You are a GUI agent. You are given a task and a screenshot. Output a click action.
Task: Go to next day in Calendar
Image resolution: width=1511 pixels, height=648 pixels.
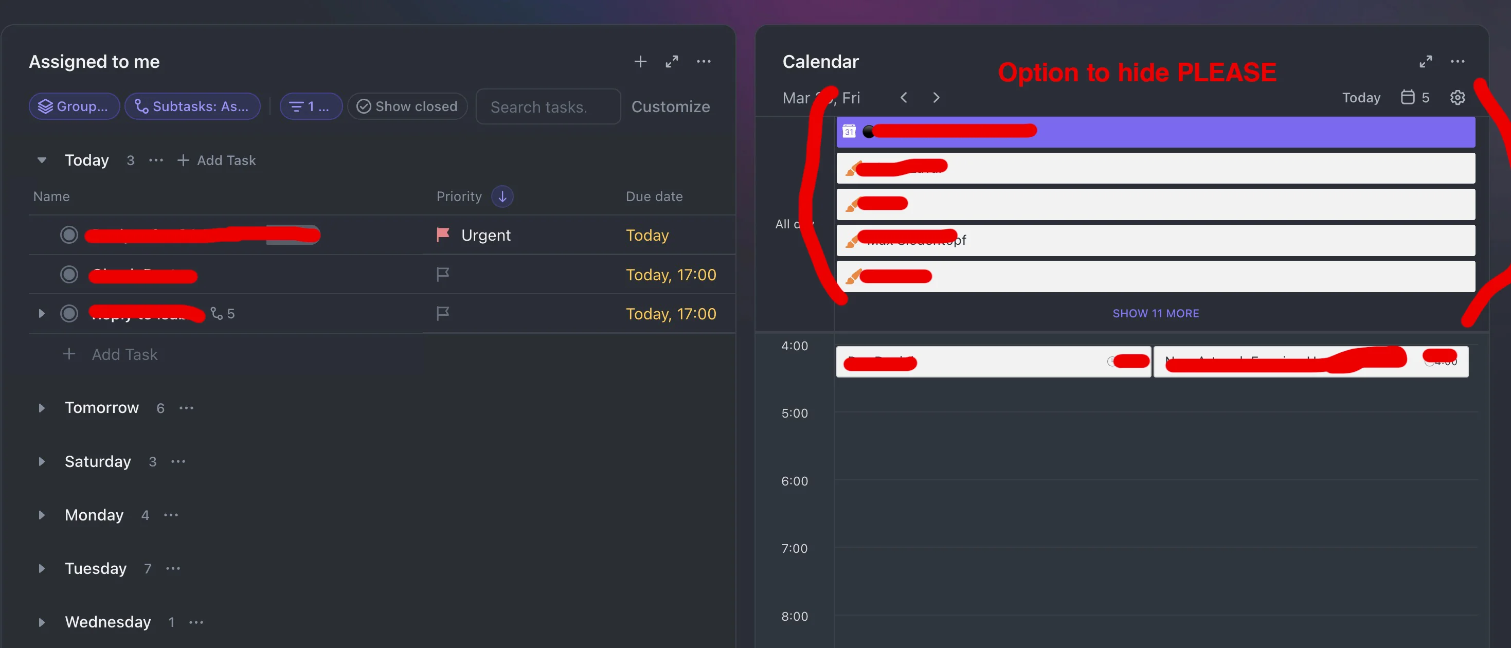click(x=936, y=97)
